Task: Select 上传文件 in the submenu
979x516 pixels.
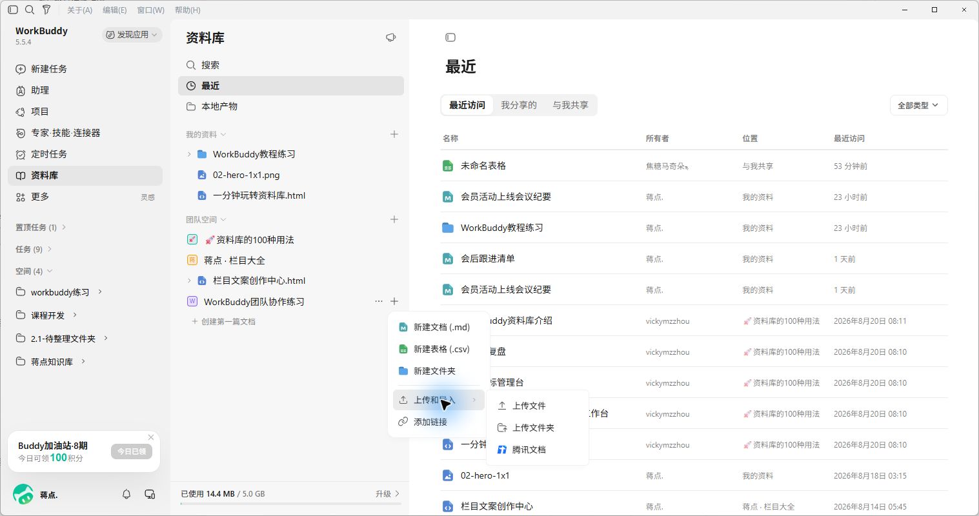Action: 538,406
